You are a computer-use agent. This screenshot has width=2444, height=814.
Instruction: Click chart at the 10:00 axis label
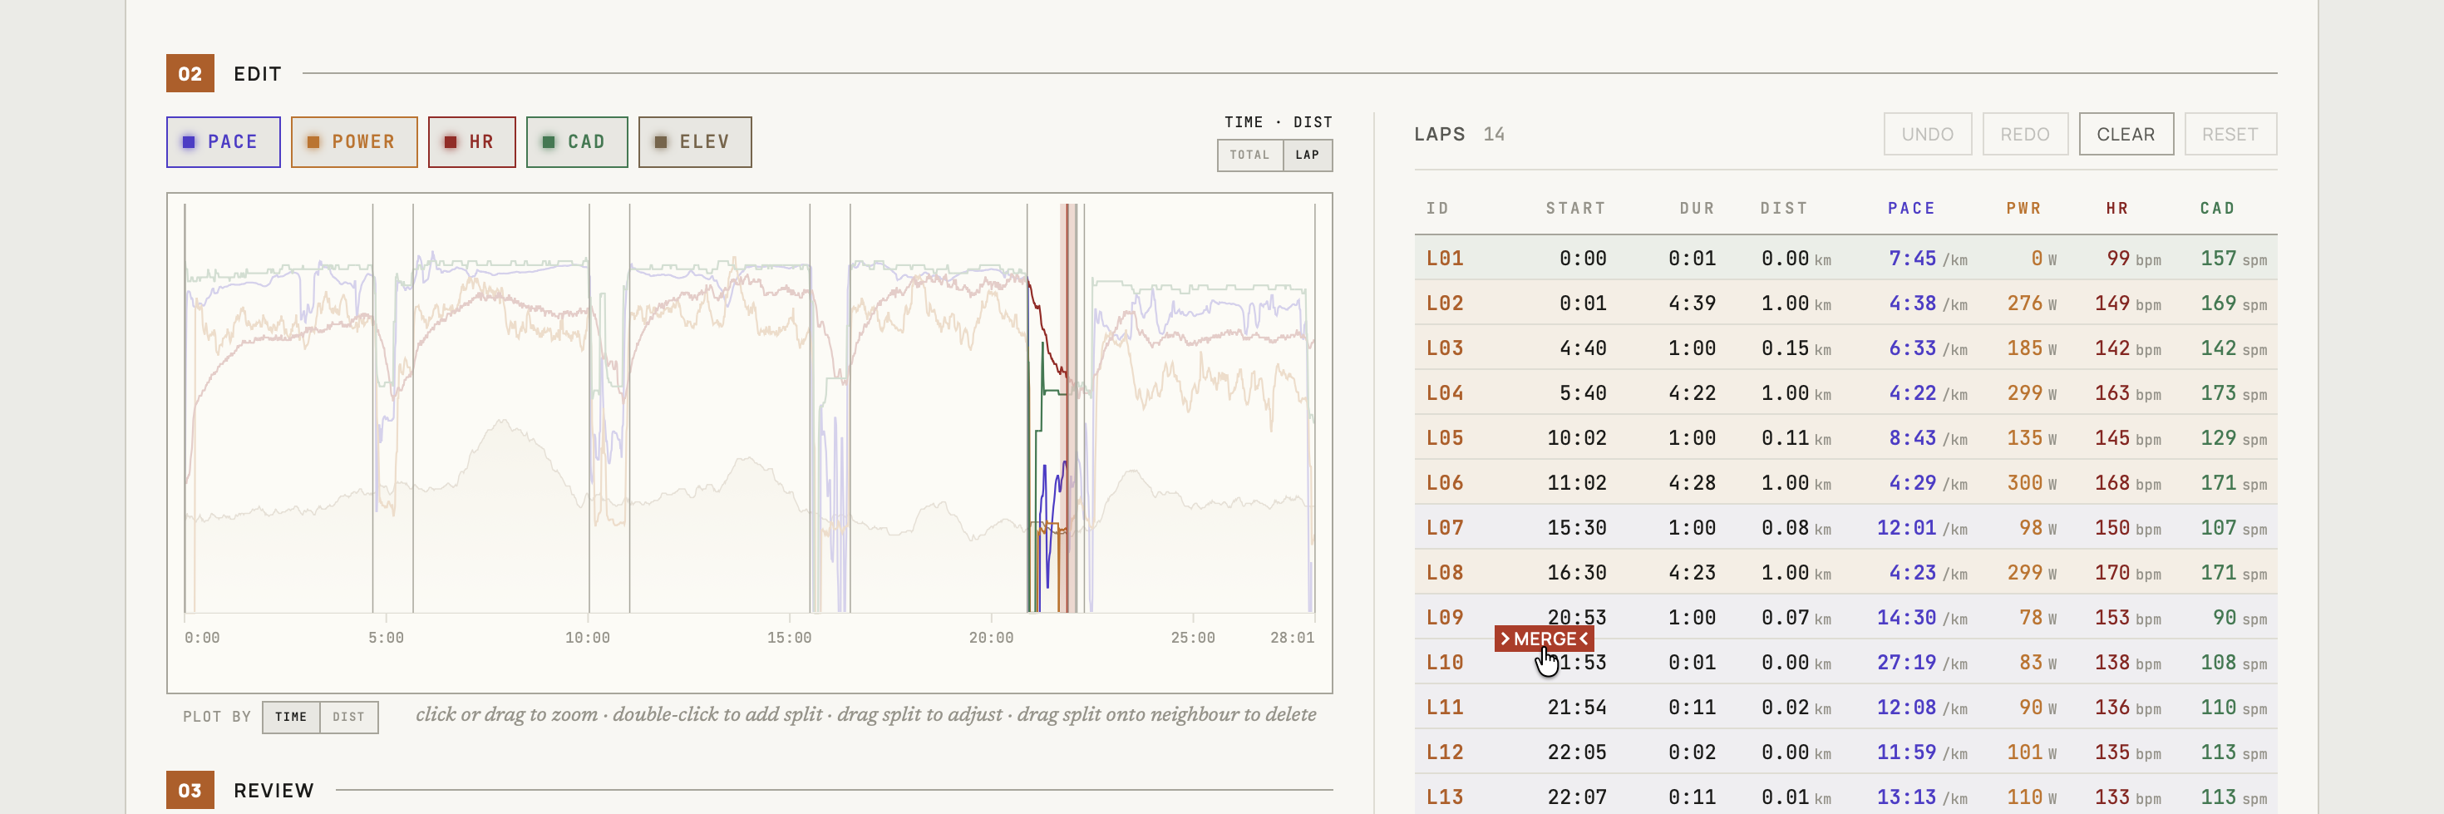tap(587, 639)
